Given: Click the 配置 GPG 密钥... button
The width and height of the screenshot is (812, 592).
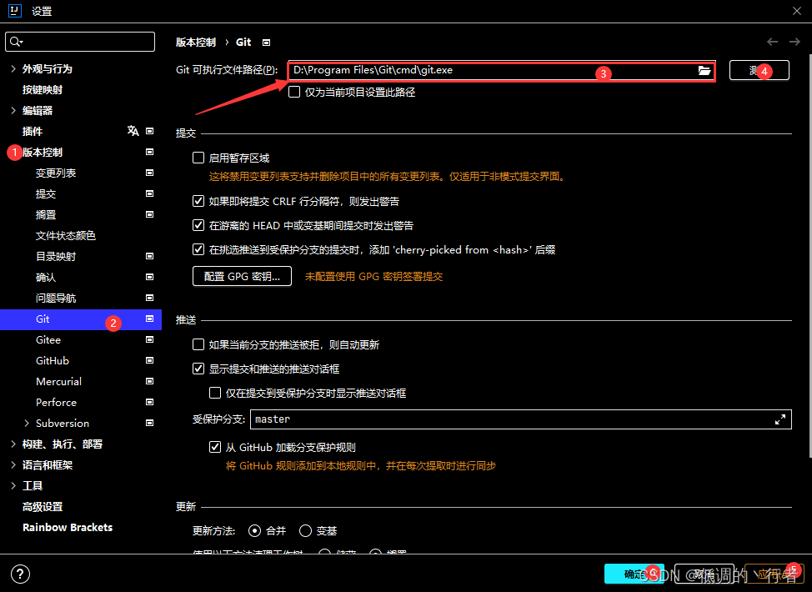Looking at the screenshot, I should pyautogui.click(x=242, y=276).
